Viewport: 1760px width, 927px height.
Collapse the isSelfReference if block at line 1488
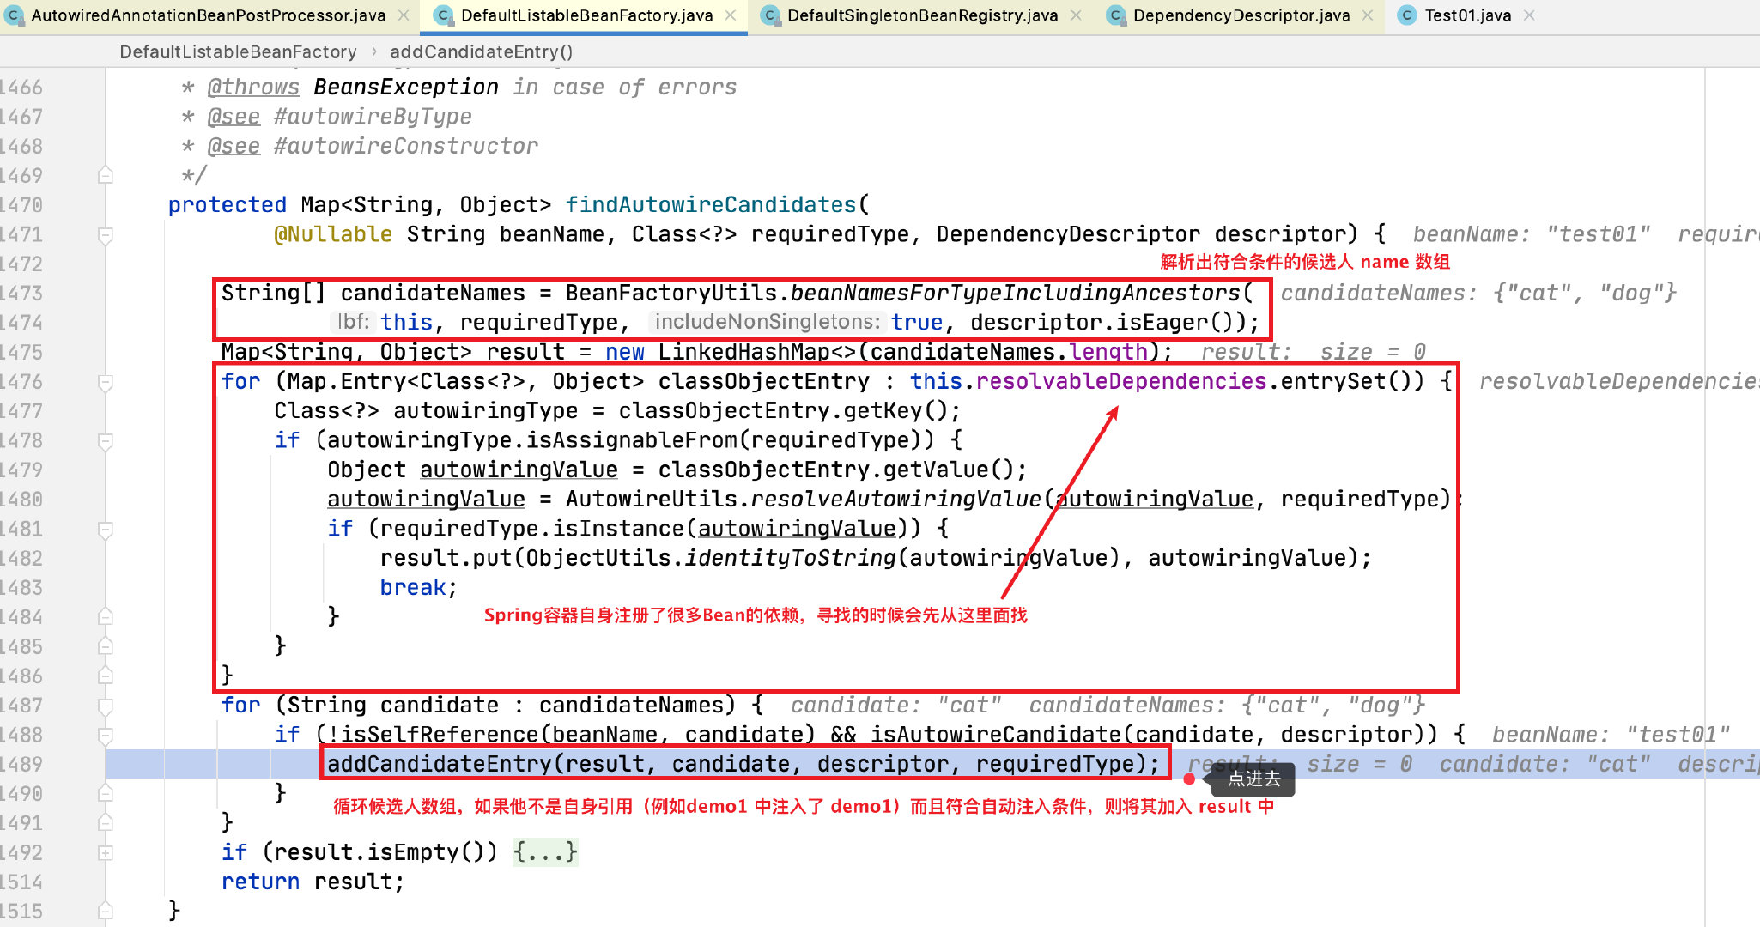[x=106, y=735]
